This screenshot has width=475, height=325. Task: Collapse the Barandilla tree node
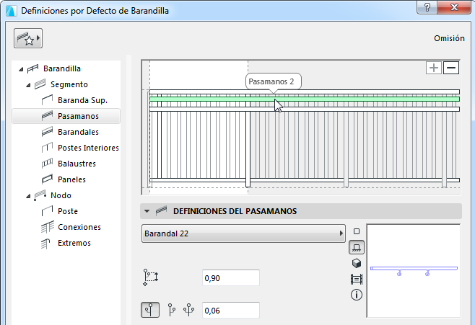(x=21, y=69)
